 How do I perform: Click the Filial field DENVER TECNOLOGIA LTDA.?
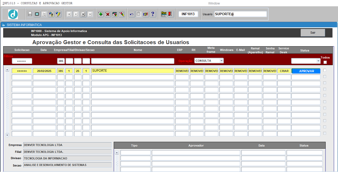pyautogui.click(x=67, y=152)
